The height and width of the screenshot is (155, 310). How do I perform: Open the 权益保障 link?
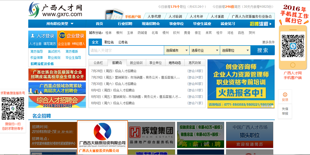click(x=37, y=58)
